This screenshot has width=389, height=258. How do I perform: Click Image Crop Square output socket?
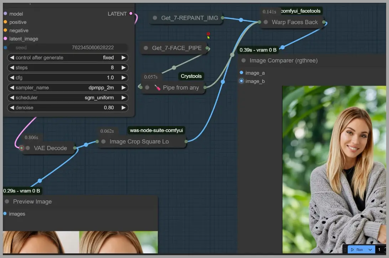(186, 141)
